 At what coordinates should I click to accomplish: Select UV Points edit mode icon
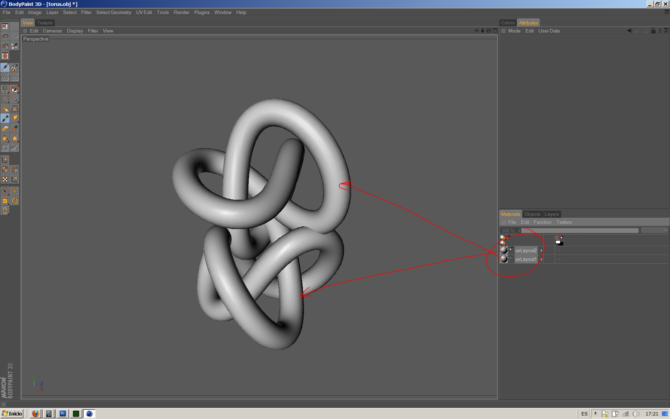click(15, 169)
